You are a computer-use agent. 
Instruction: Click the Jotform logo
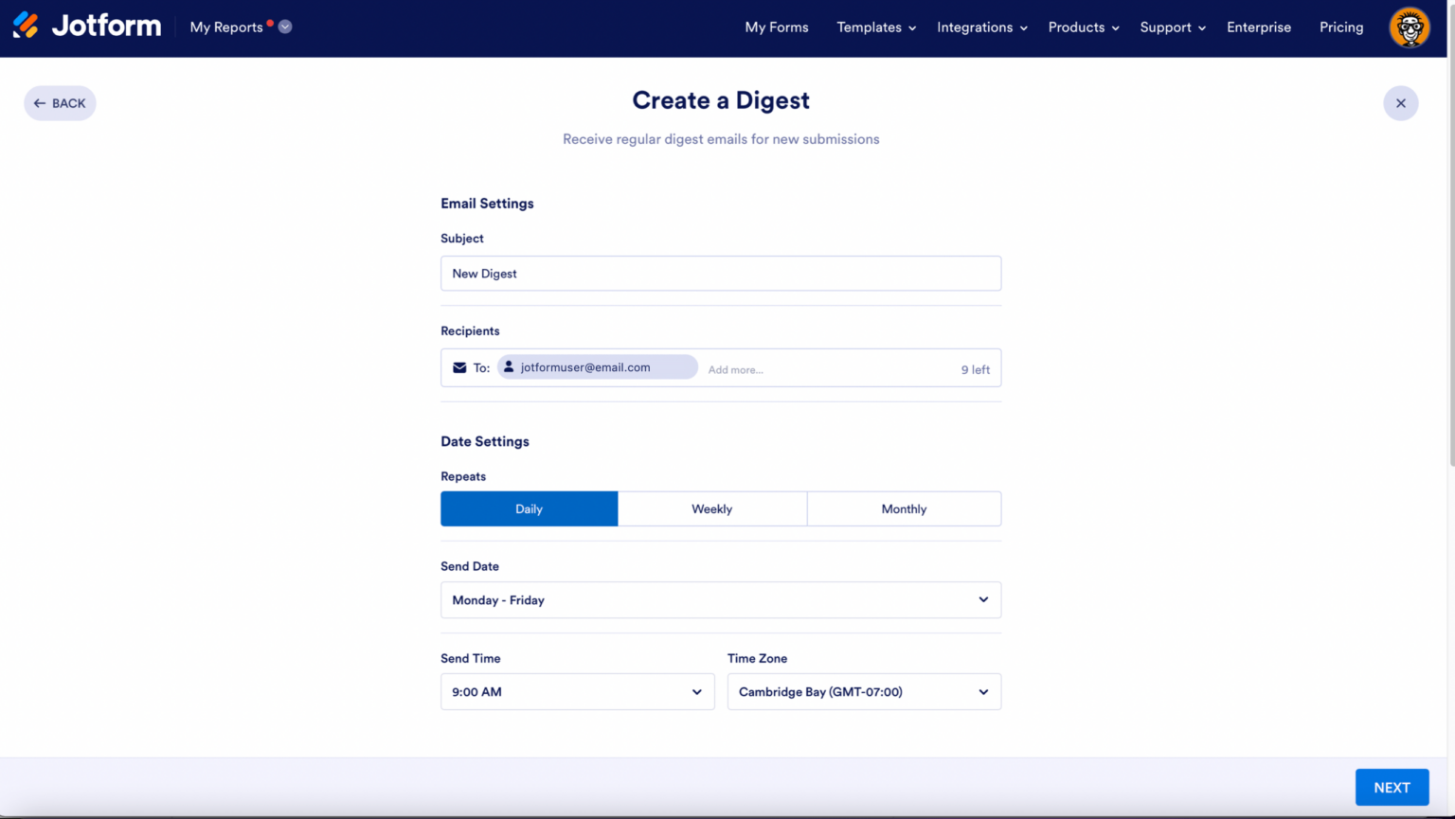[x=86, y=26]
